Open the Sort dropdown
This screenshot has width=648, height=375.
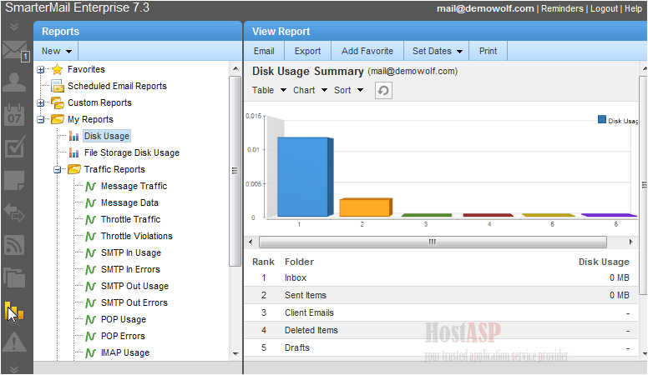coord(348,90)
